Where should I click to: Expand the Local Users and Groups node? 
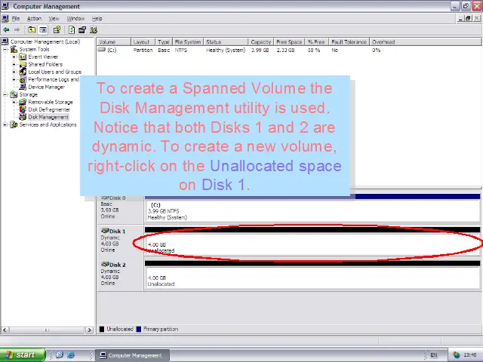(14, 72)
